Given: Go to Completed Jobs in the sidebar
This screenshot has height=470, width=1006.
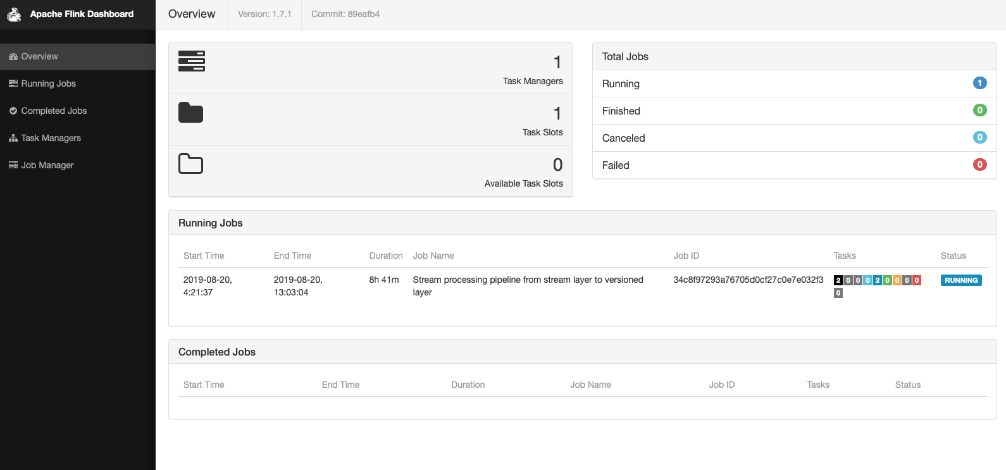Looking at the screenshot, I should [77, 111].
